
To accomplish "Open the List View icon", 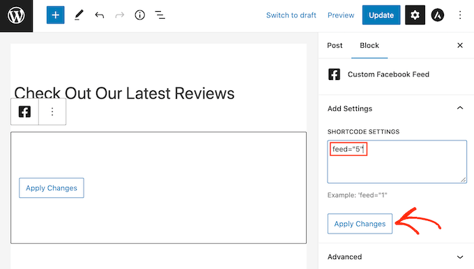I will [160, 15].
